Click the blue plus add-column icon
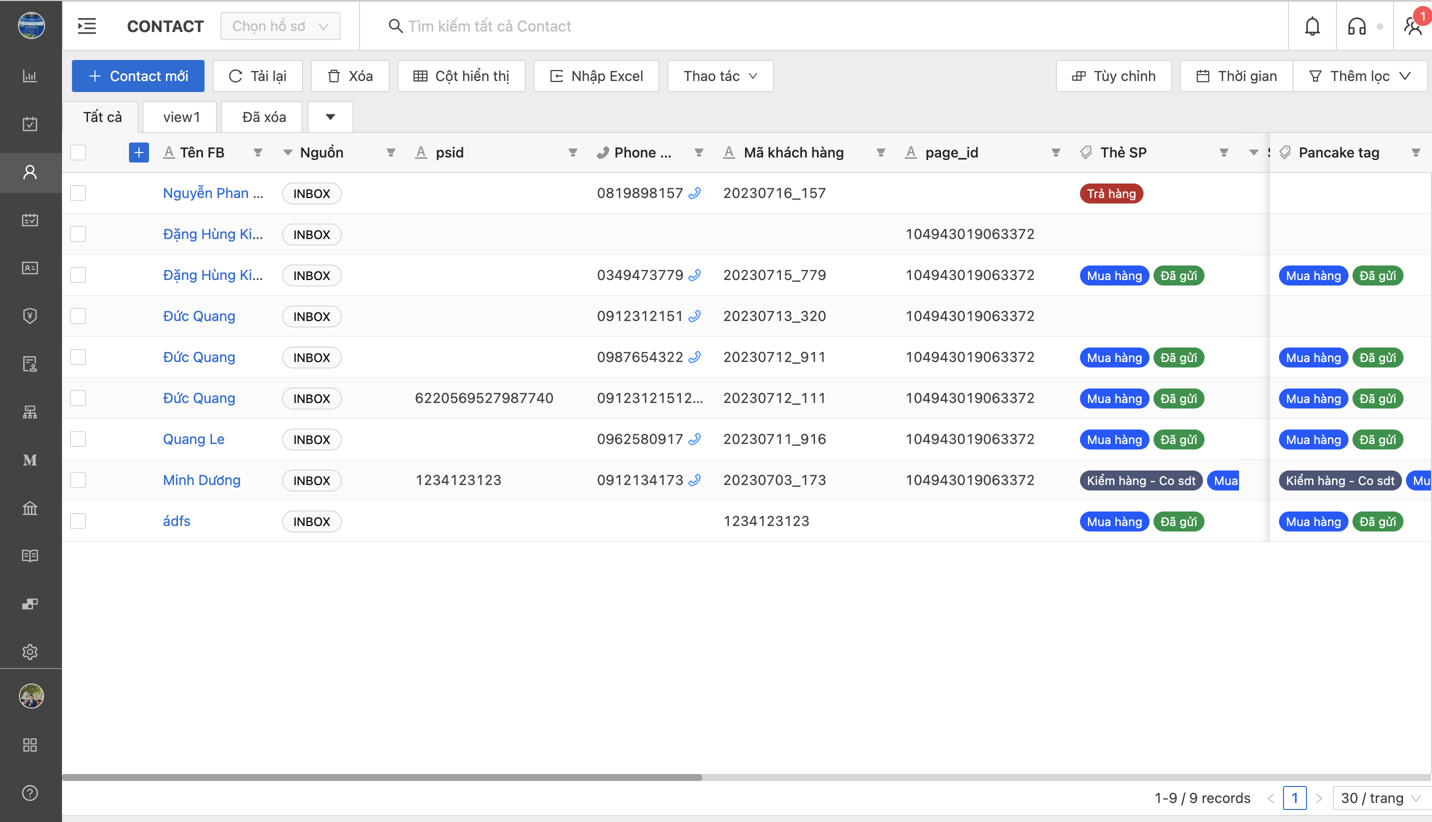This screenshot has width=1432, height=822. pos(139,152)
